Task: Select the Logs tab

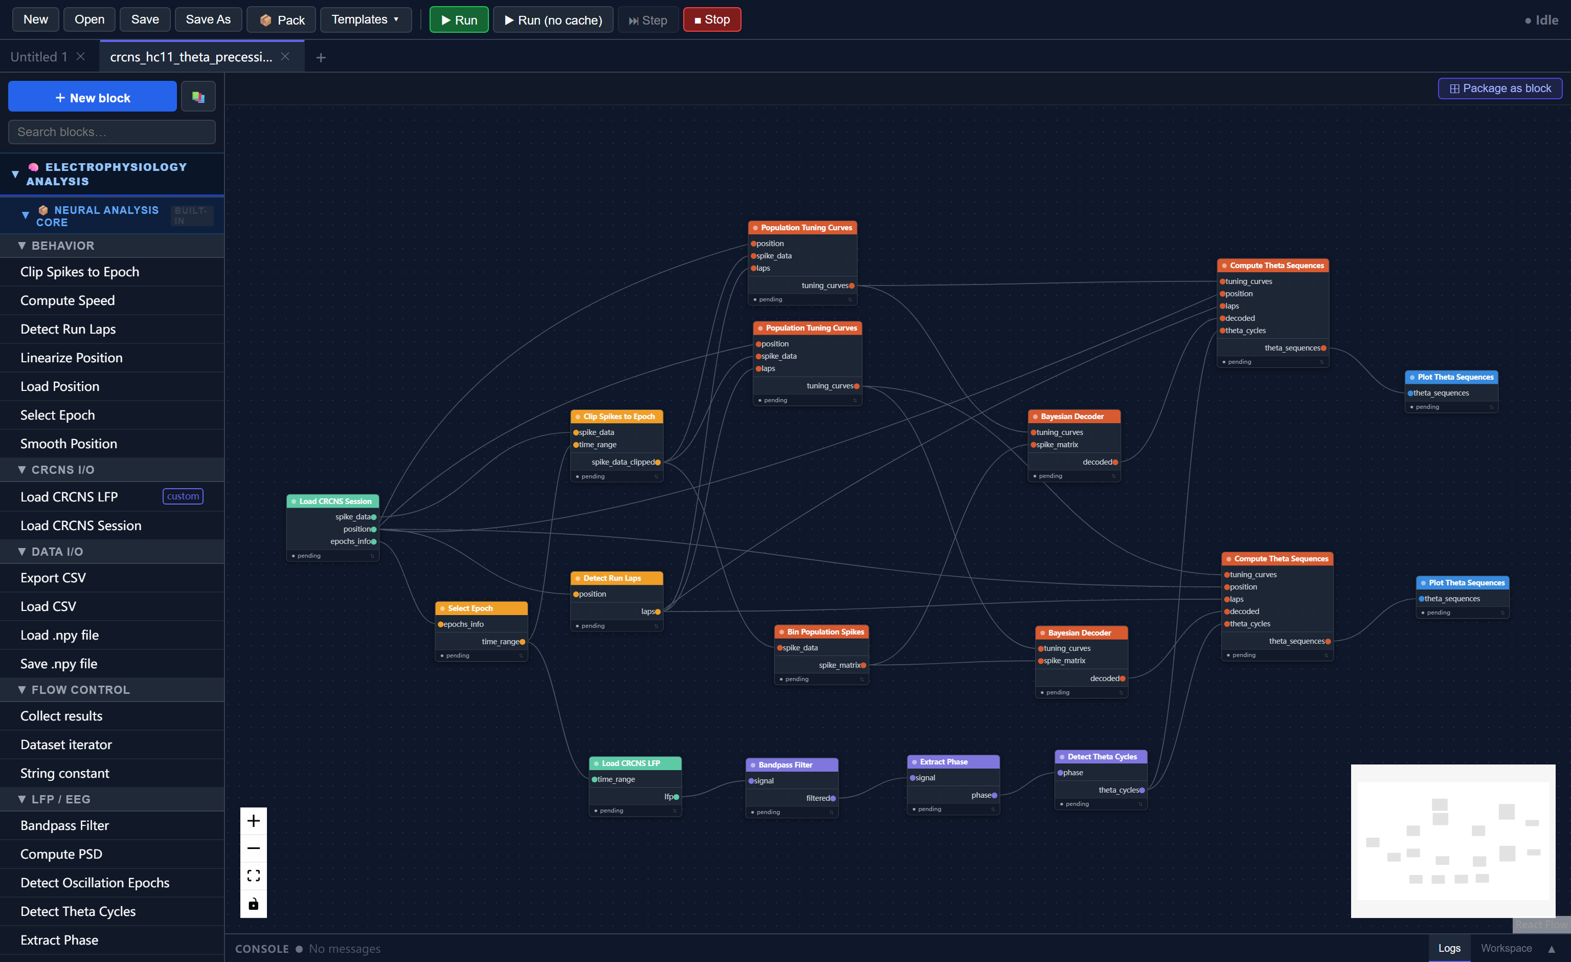Action: click(1449, 948)
